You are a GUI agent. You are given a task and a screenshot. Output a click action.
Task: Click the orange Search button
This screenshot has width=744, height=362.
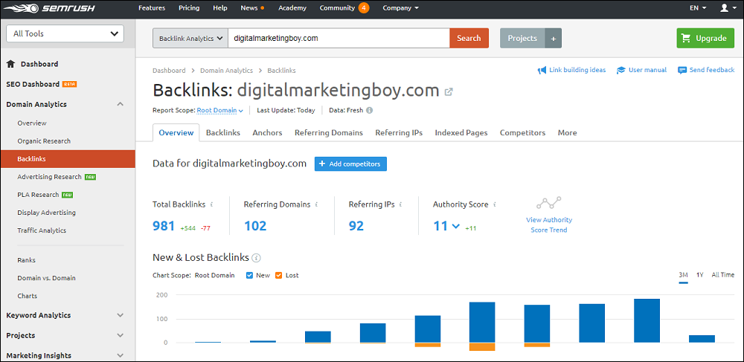(x=469, y=39)
